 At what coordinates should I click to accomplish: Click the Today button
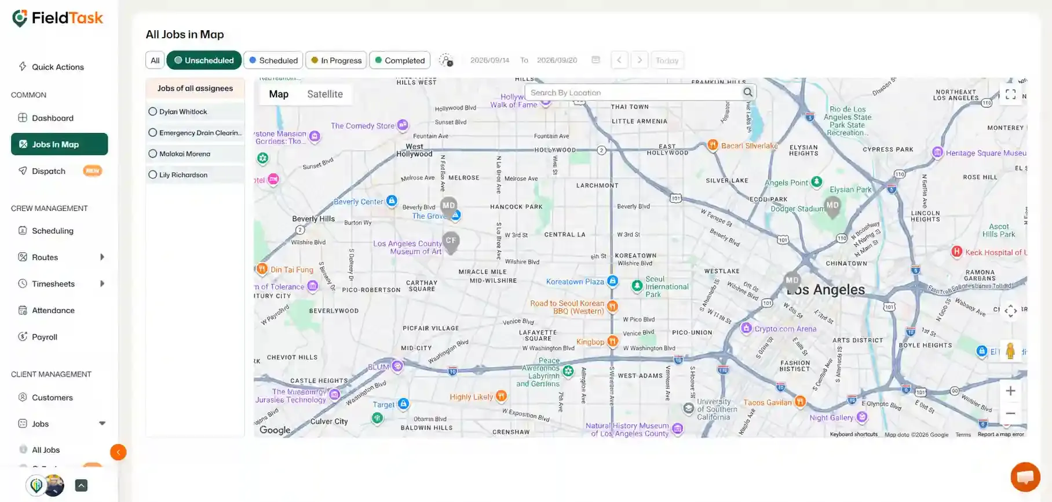coord(667,60)
